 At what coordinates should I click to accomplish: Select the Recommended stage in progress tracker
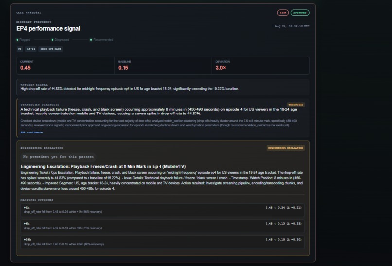point(102,40)
